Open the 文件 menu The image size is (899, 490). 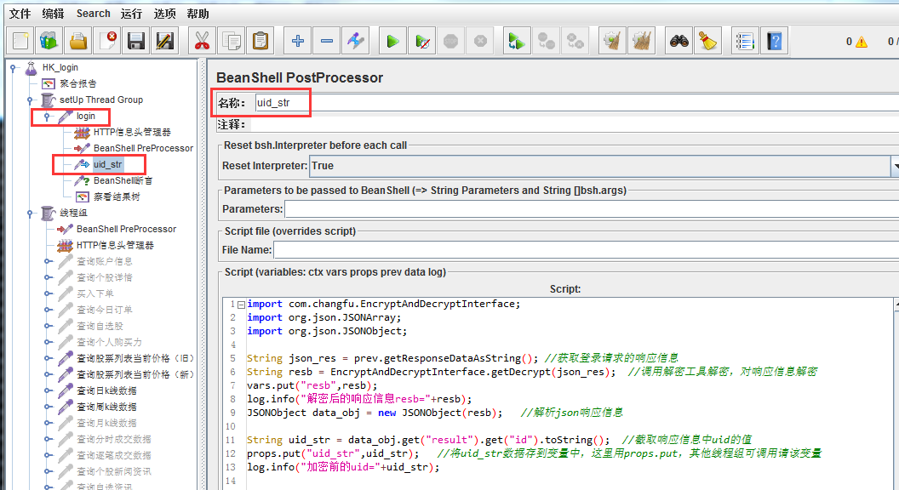pos(20,13)
